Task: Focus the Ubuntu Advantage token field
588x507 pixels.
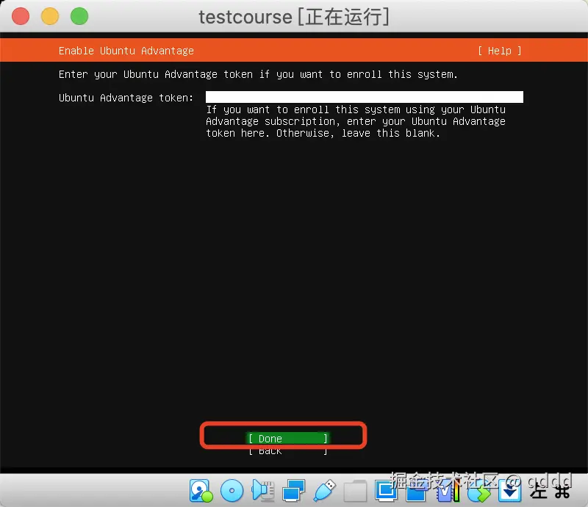Action: click(364, 97)
